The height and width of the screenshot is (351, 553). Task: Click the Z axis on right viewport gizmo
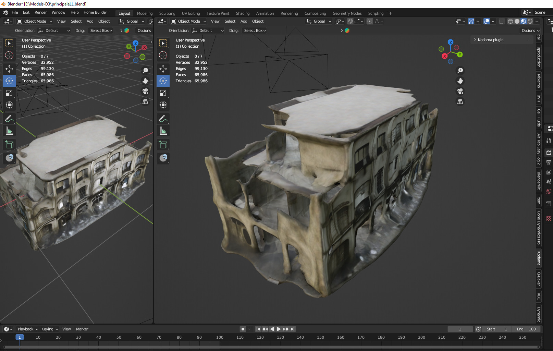(451, 42)
